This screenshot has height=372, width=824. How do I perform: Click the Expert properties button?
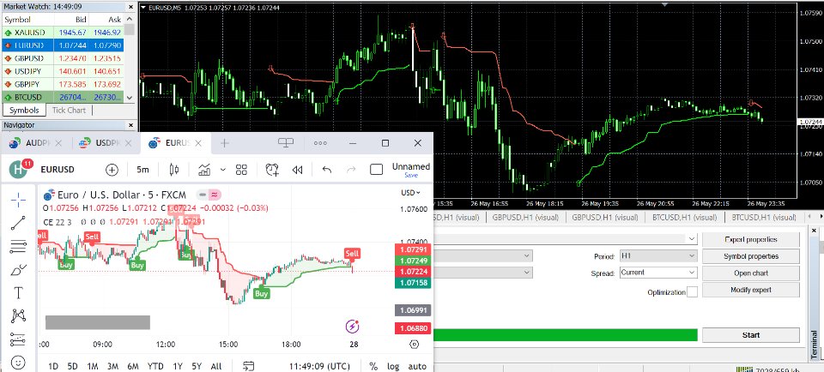coord(751,239)
